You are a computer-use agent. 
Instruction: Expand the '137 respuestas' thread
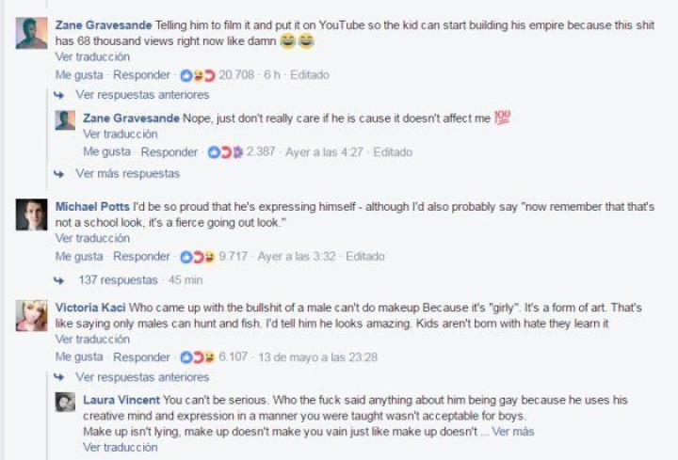point(118,280)
